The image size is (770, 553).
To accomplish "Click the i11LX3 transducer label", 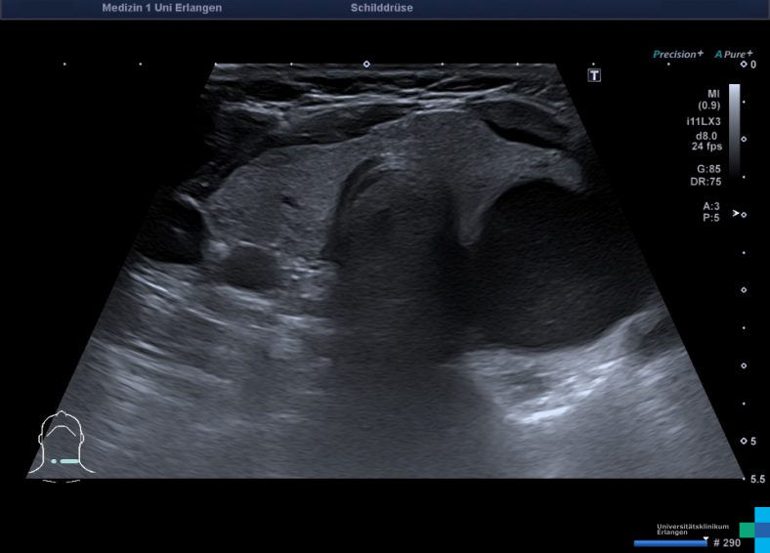I will click(704, 121).
